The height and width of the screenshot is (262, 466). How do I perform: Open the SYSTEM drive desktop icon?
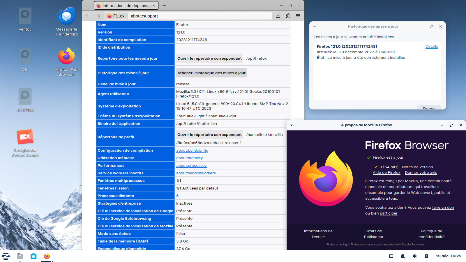[25, 100]
